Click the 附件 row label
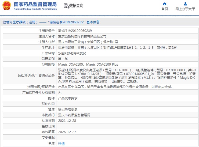The image size is (199, 147). pos(51,98)
